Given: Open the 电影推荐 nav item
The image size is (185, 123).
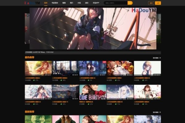Looking at the screenshot, I should [55, 3].
